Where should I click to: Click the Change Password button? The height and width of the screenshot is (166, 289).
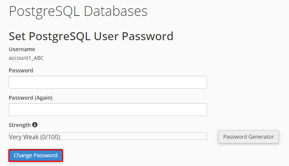[x=36, y=155]
